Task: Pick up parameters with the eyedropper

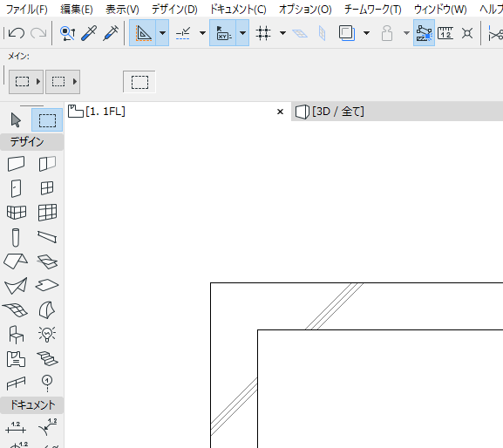Action: pyautogui.click(x=89, y=33)
